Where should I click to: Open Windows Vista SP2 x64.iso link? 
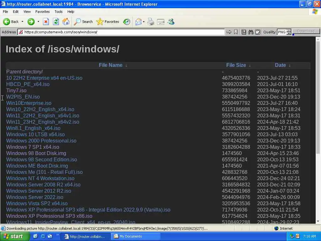point(37,203)
